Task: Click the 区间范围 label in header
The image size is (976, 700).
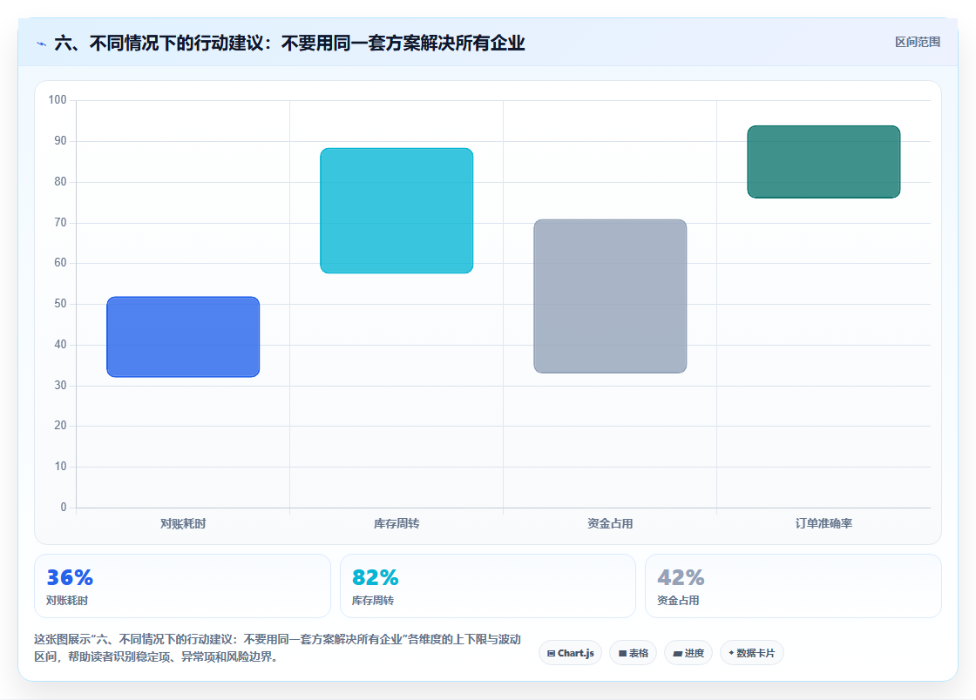Action: [917, 42]
